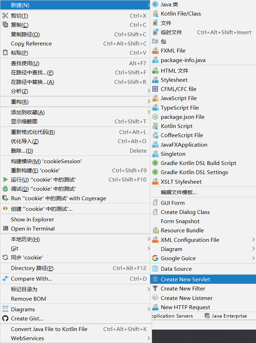256x343 pixels.
Task: Click the Gradle Kotlin DSL Build Script icon
Action: (155, 163)
